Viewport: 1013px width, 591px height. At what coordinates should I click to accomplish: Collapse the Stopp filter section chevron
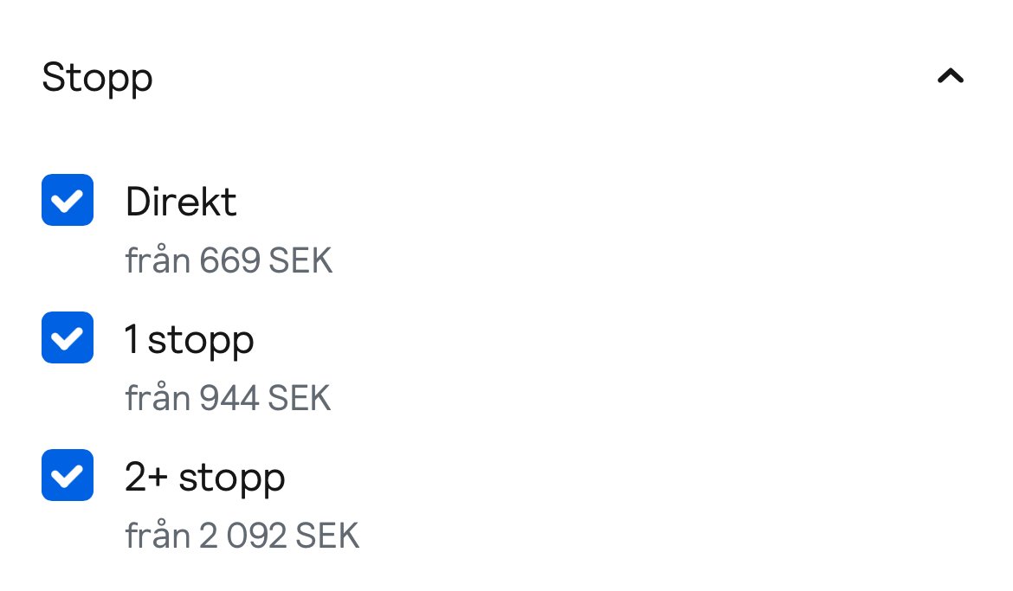[x=951, y=76]
